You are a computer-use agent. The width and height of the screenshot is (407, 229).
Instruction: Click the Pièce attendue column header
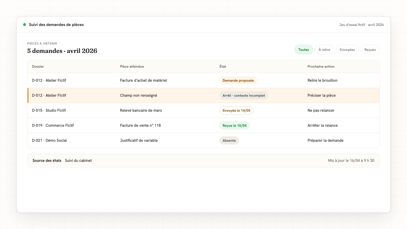pos(132,66)
